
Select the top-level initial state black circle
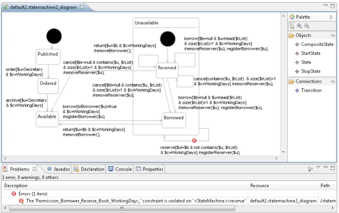(x=54, y=36)
